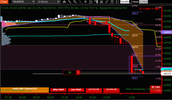
Task: Click the Time remaining countdown text
Action: [142, 89]
